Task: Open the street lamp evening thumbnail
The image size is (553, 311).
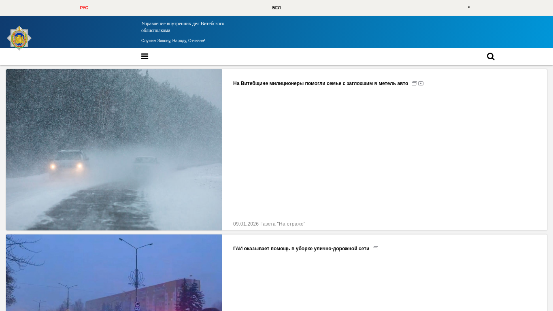Action: click(x=114, y=273)
